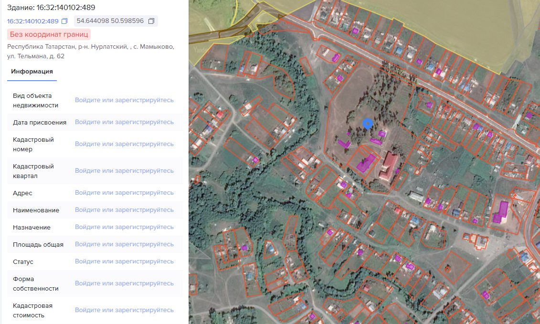
Task: Open login link in Дата присвоения row
Action: (124, 122)
